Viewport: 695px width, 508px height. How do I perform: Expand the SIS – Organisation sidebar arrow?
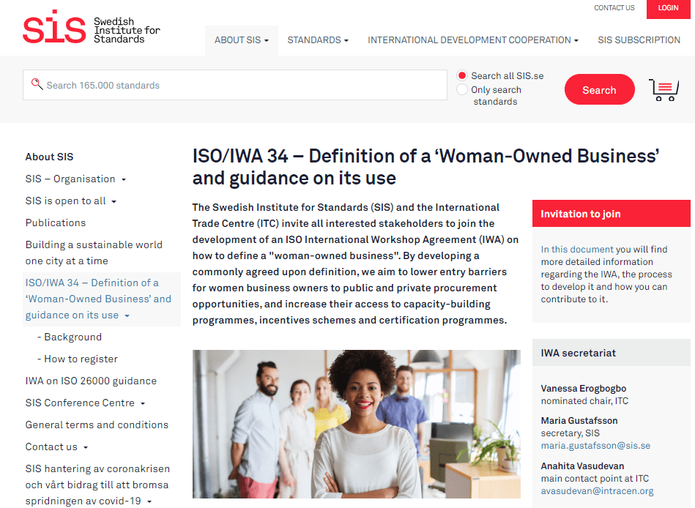(x=124, y=179)
